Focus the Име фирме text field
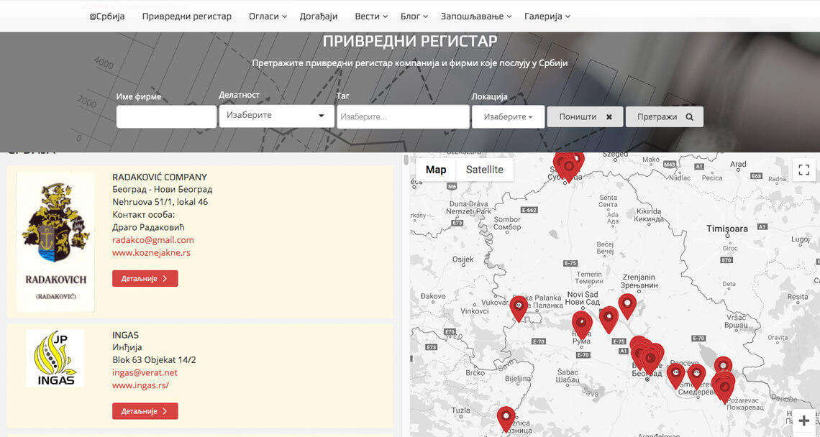The height and width of the screenshot is (437, 820). [166, 116]
